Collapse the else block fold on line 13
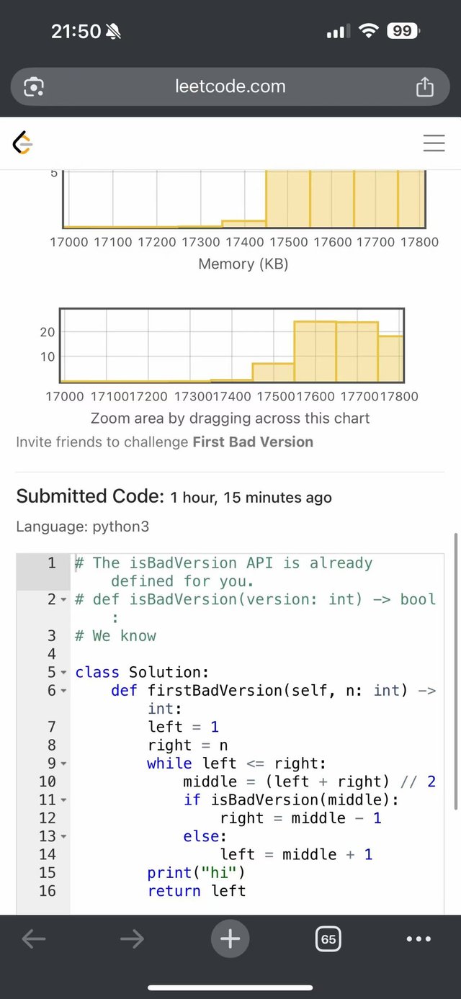The image size is (461, 999). [63, 836]
